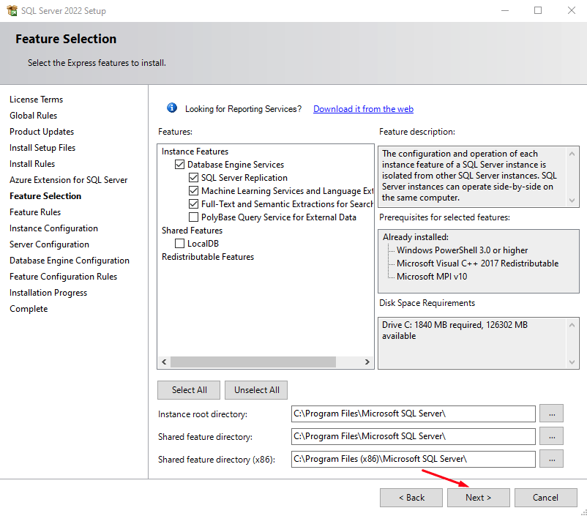Select the Instance Features tree node
The width and height of the screenshot is (587, 516).
click(x=195, y=152)
